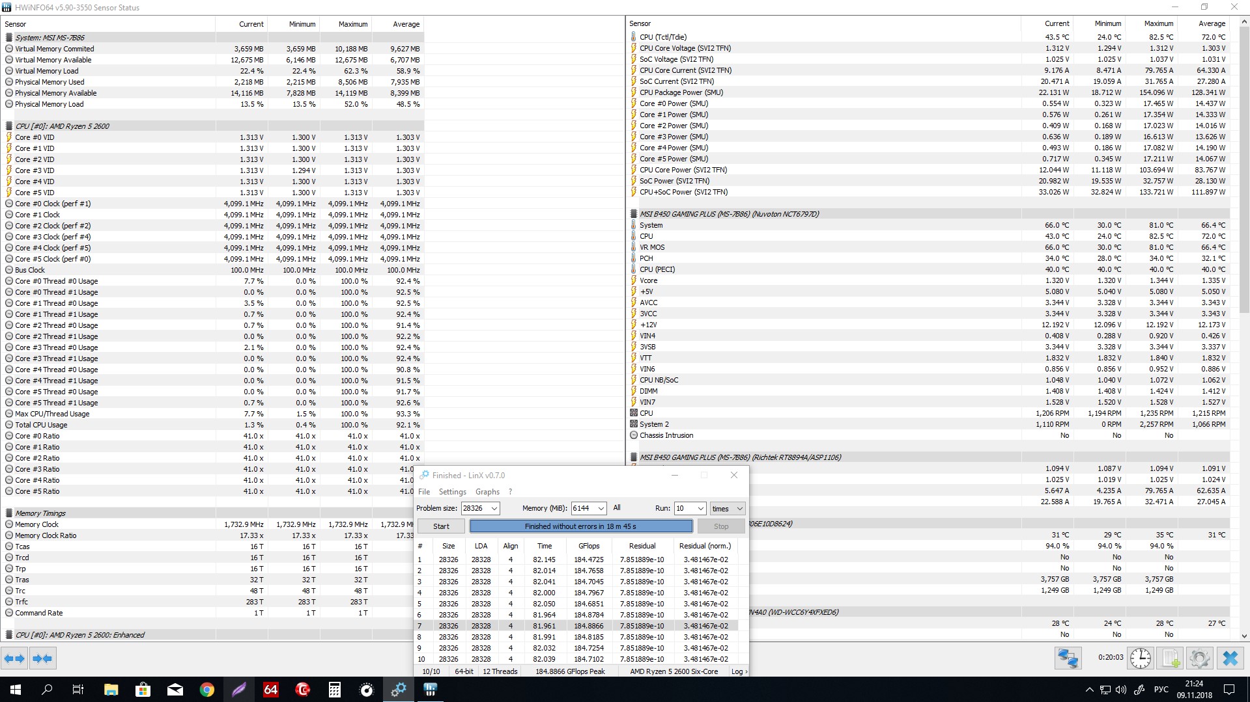
Task: Open the Mail app on the taskbar
Action: point(175,690)
